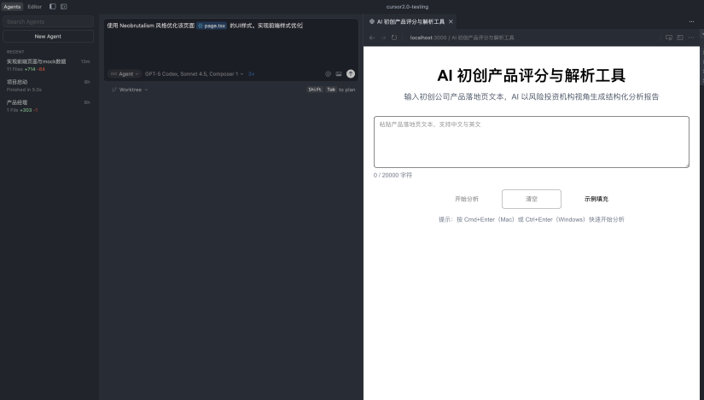Click the 示例填充 button
The width and height of the screenshot is (704, 400).
596,199
